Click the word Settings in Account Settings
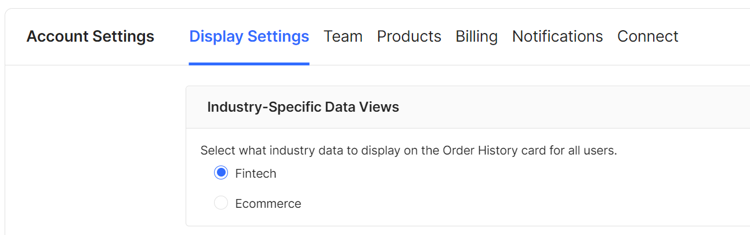 [x=124, y=36]
